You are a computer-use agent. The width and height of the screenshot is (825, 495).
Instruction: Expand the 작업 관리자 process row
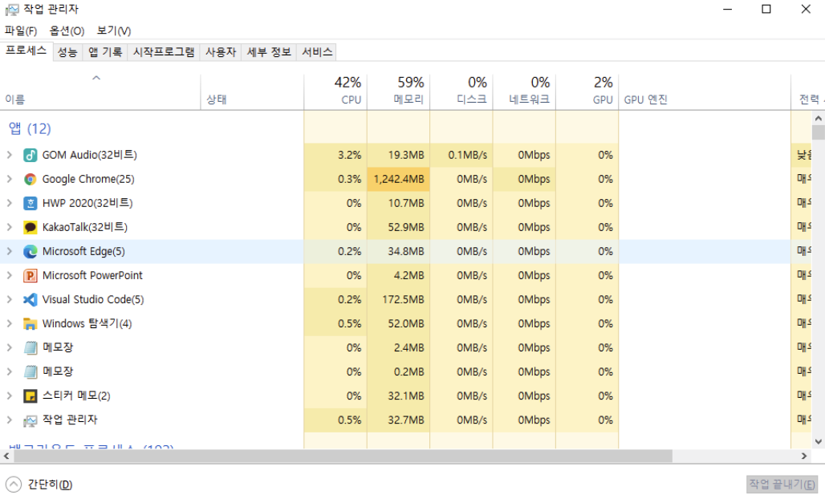click(x=10, y=420)
